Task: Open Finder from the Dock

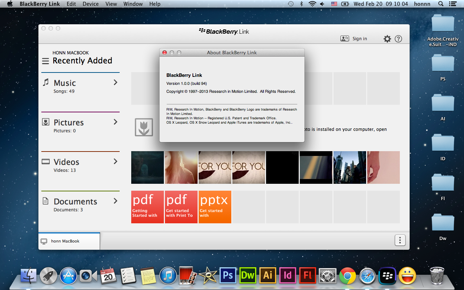Action: (x=29, y=276)
